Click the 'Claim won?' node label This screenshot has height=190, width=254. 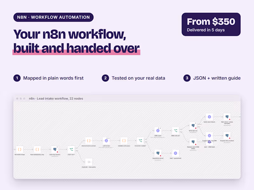point(71,155)
